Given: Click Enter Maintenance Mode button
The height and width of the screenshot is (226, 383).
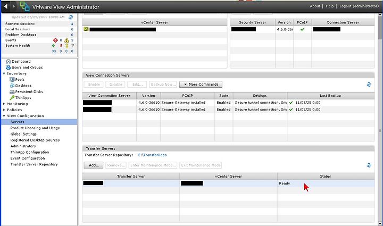Looking at the screenshot, I should coord(153,165).
